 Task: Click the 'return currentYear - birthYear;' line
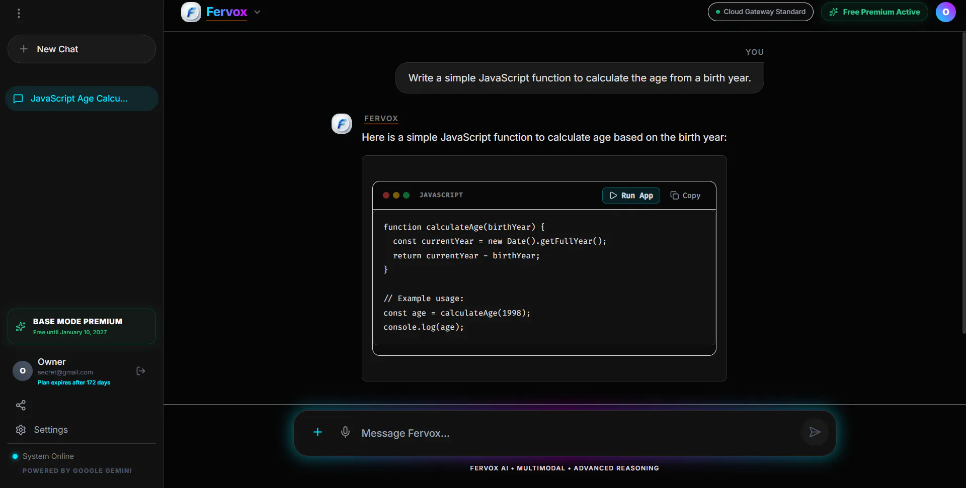(466, 256)
